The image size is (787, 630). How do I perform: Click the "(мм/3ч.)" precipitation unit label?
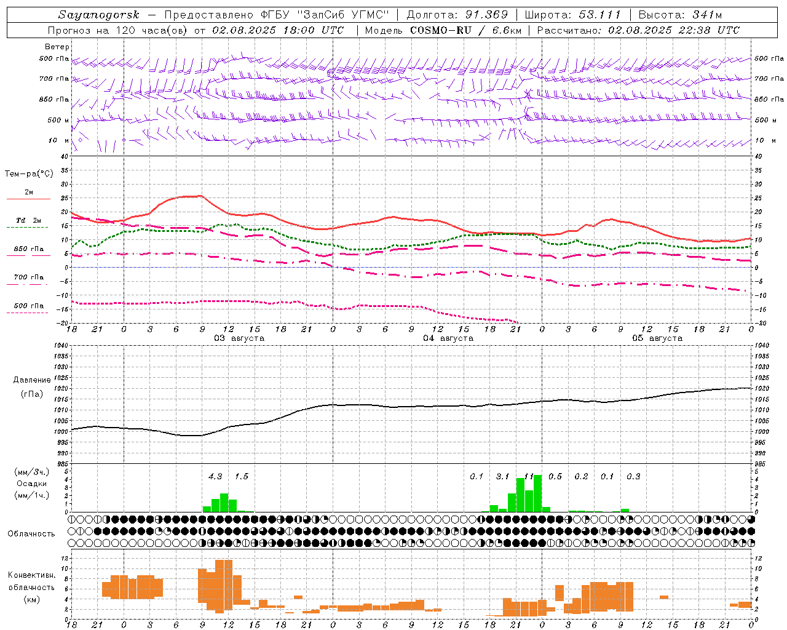[31, 472]
